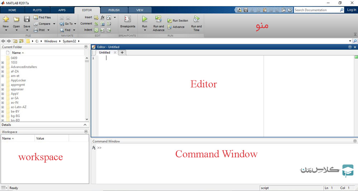Screen dimensions: 358x191
Task: Expand the AdvancedInstallers folder
Action: 3,67
